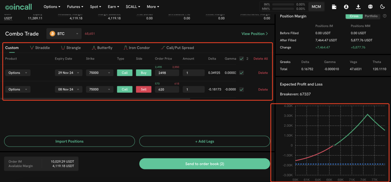Image resolution: width=391 pixels, height=182 pixels.
Task: Switch to the Iron Condor tab
Action: click(136, 48)
